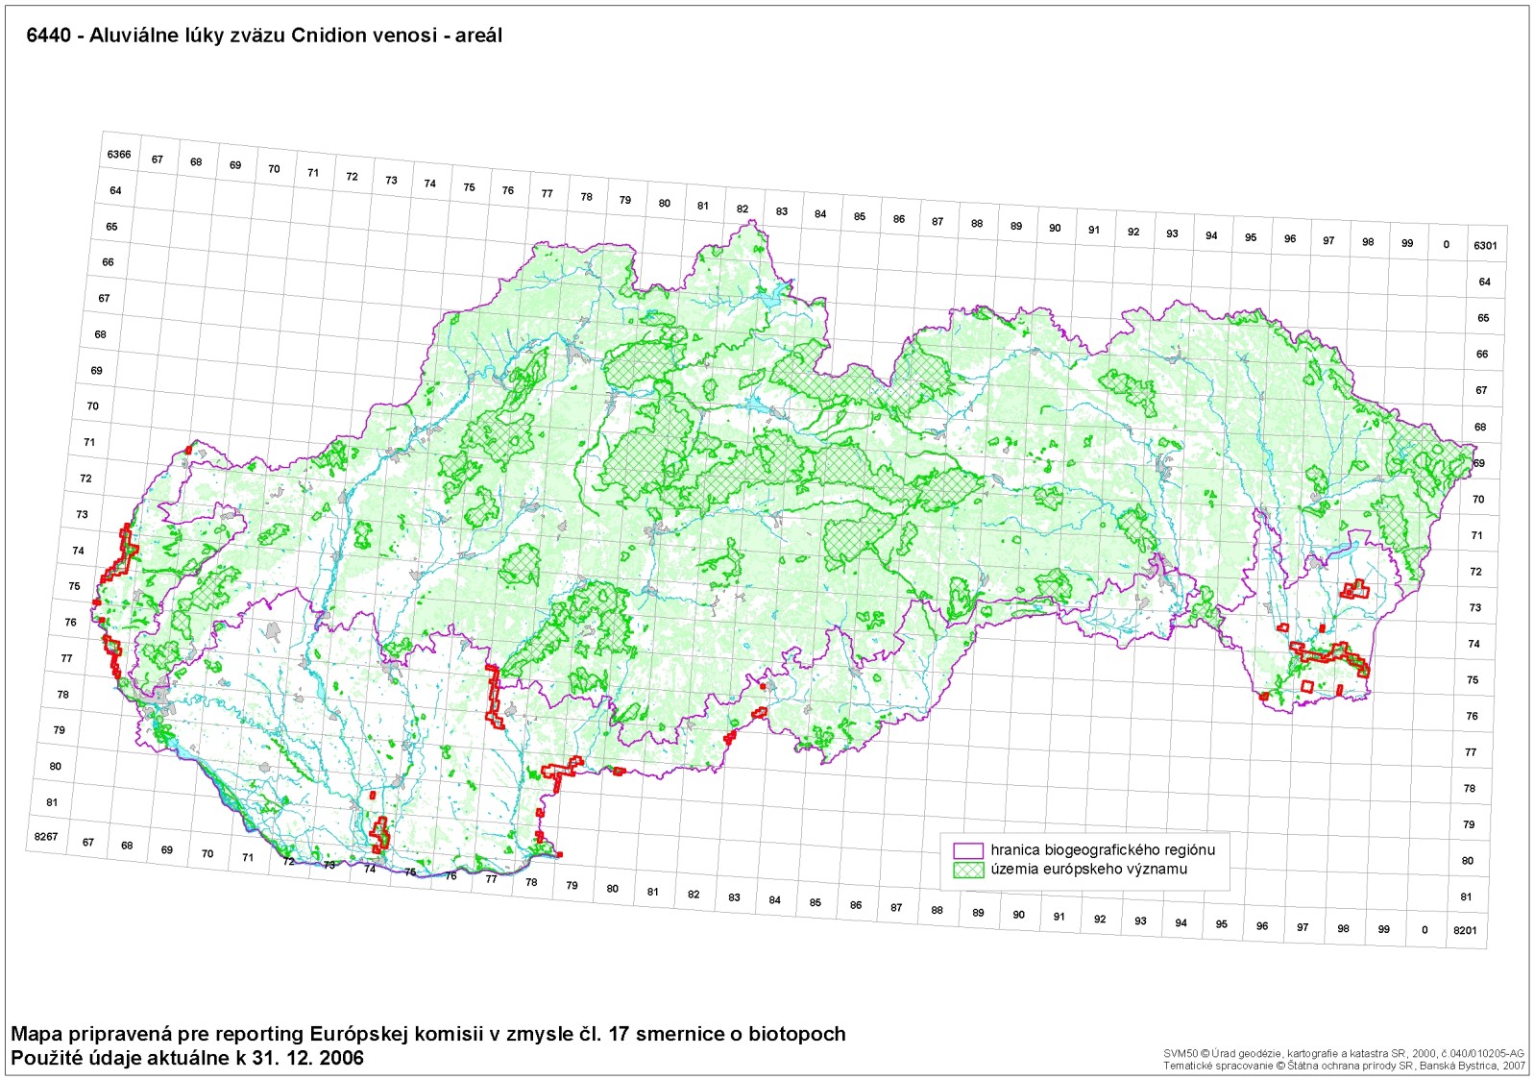1534x1080 pixels.
Task: Click grid corner label "8267"
Action: click(x=46, y=837)
